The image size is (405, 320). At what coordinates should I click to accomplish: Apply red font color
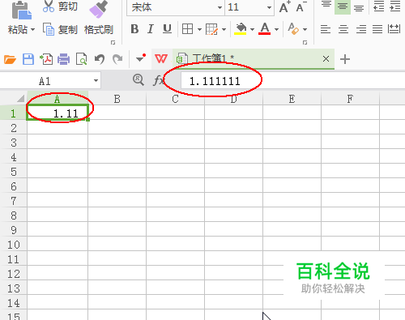[x=265, y=28]
